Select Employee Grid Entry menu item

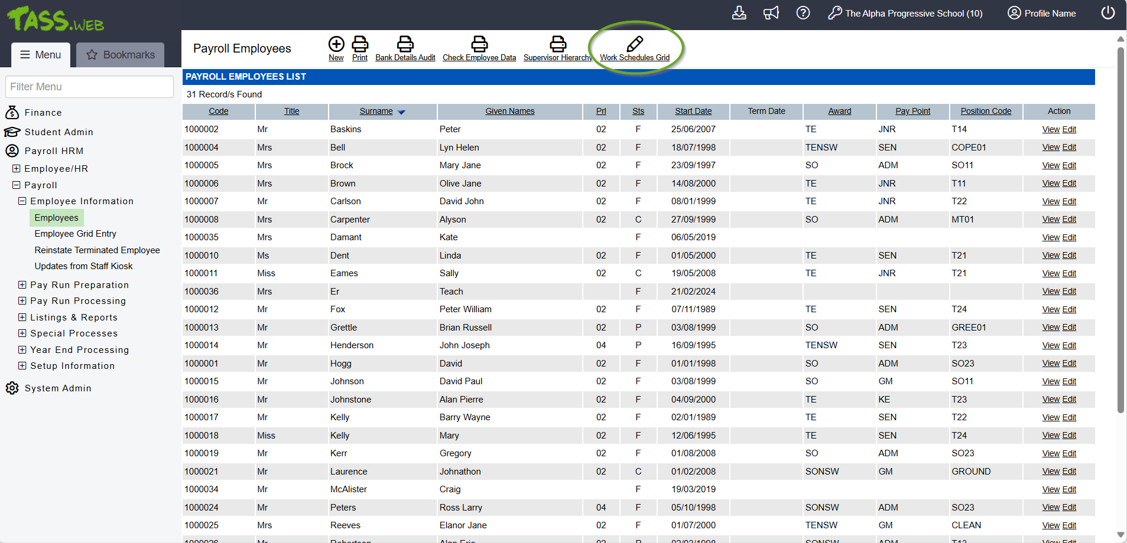click(x=75, y=234)
